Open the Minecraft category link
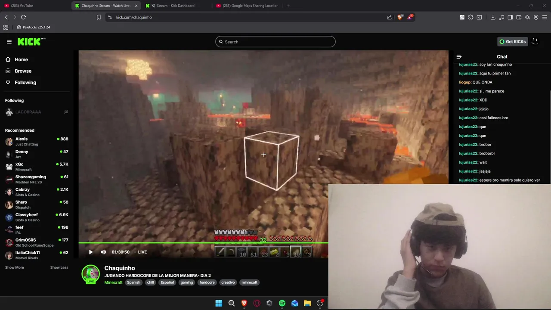This screenshot has height=310, width=551. [113, 282]
